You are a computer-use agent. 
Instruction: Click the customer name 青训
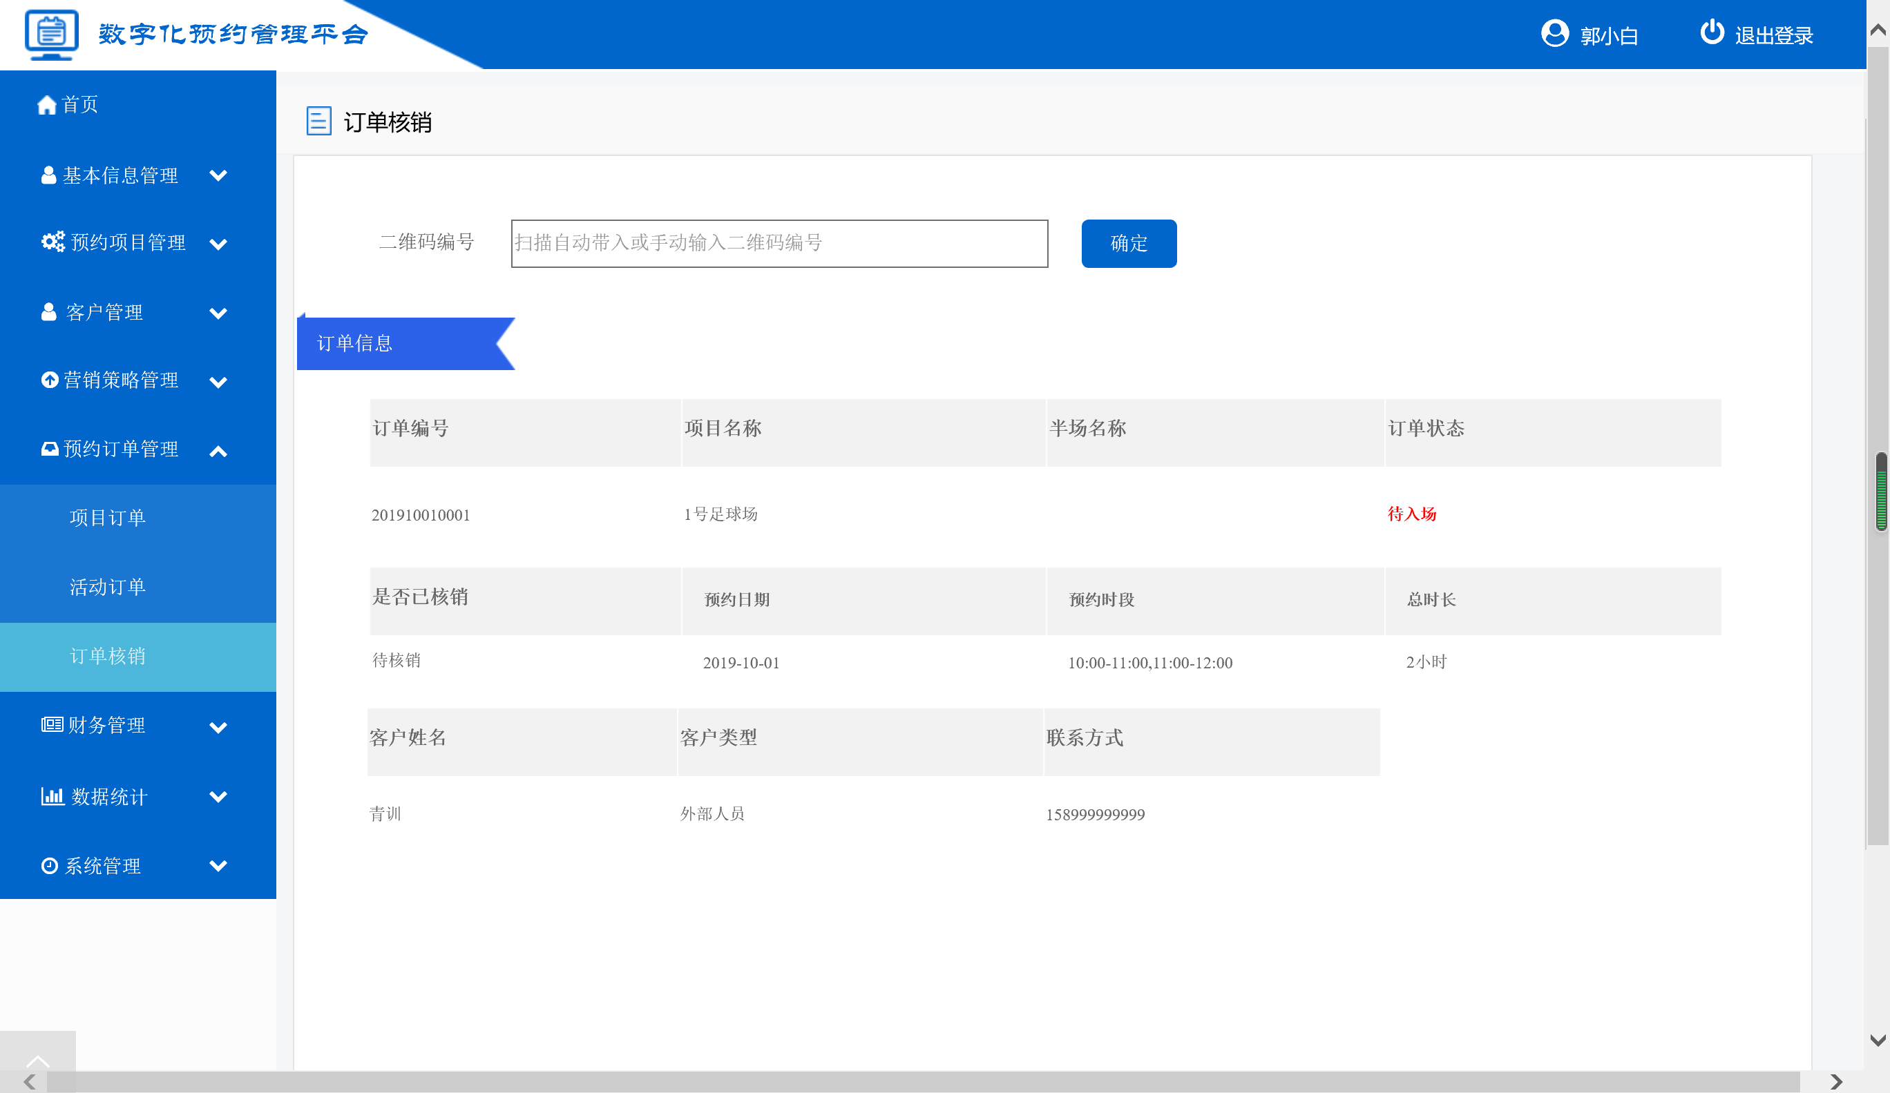coord(385,813)
